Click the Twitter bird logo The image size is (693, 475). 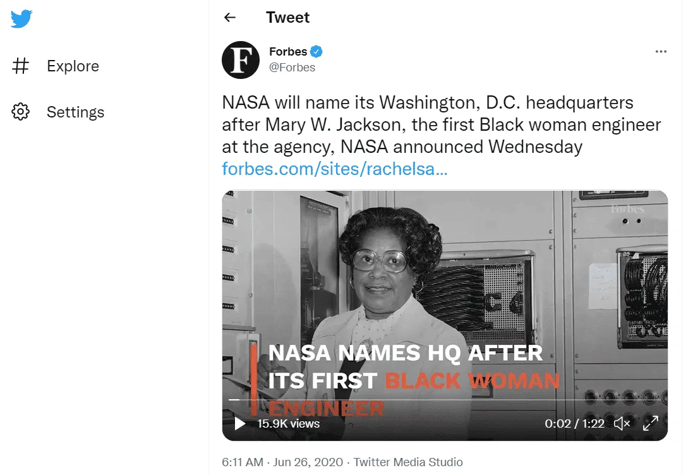point(21,19)
